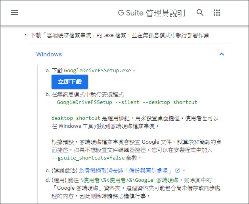Click the 立即下載 download button
Screen dimensions: 249x204
click(x=70, y=82)
